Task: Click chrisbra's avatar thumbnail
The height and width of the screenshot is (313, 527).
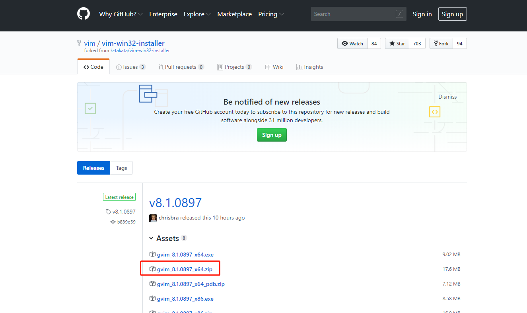Action: (153, 218)
